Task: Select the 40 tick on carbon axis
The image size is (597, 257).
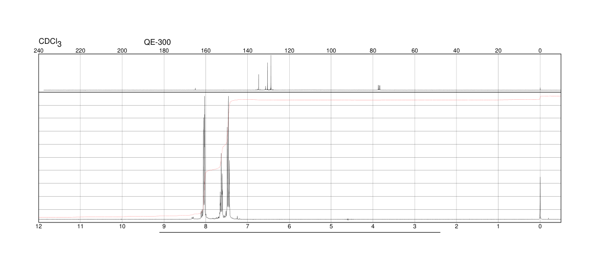Action: [x=457, y=51]
